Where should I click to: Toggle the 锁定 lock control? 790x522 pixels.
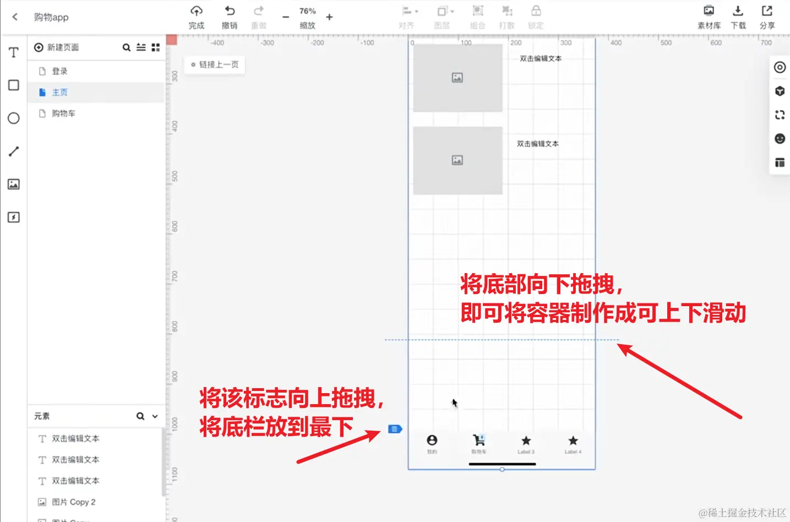[x=536, y=17]
